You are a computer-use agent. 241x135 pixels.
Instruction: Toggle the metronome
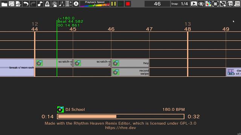[x=47, y=4]
